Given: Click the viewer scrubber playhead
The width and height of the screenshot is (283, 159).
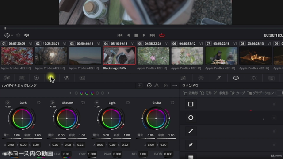Looking at the screenshot, I should pyautogui.click(x=5, y=28).
